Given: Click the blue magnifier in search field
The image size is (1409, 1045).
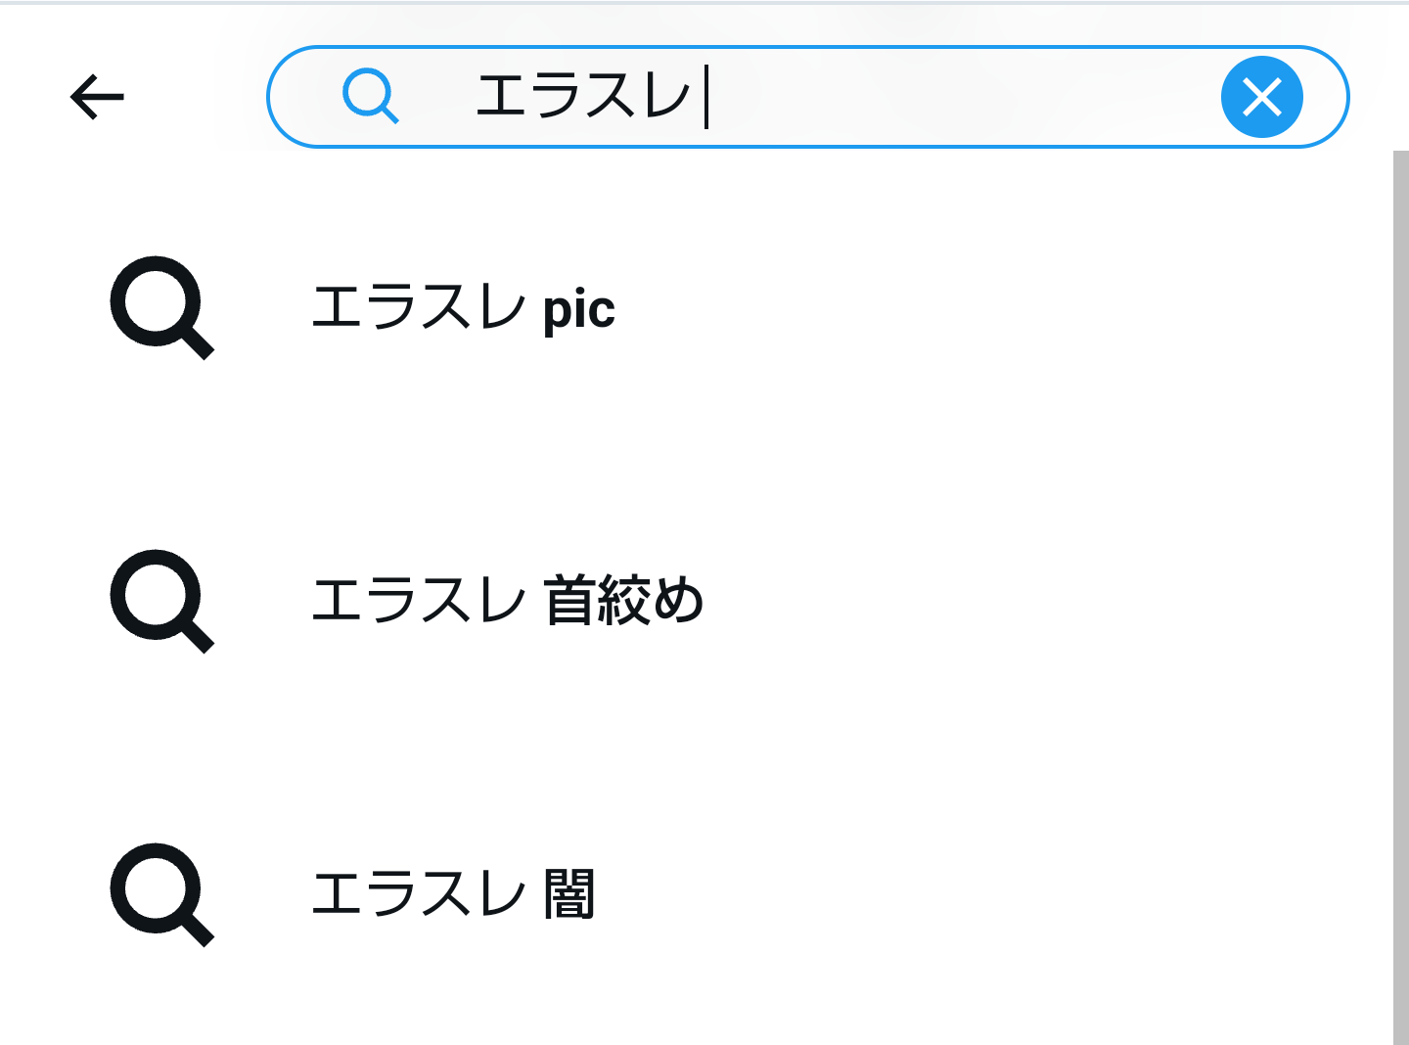Looking at the screenshot, I should 371,97.
